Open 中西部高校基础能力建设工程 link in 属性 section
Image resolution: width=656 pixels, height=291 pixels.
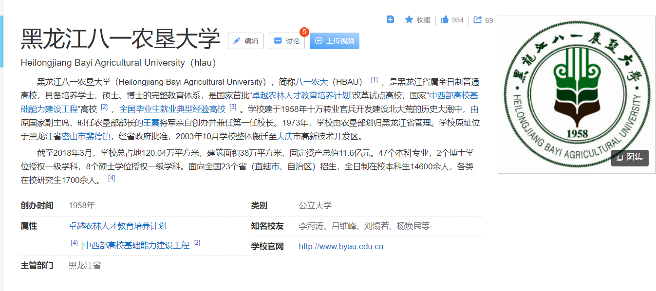(136, 245)
